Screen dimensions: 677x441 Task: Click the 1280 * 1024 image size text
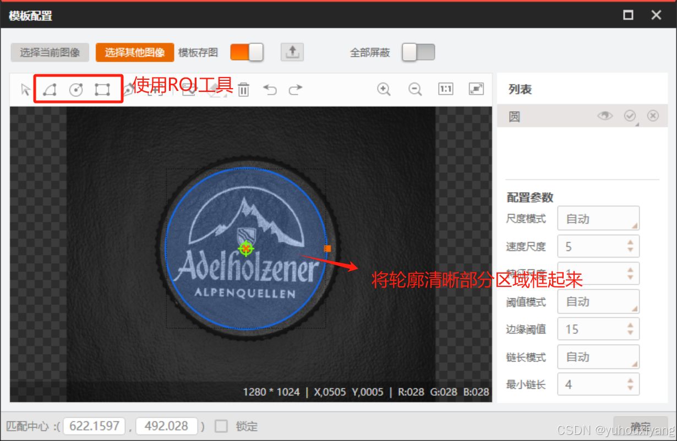pos(271,392)
